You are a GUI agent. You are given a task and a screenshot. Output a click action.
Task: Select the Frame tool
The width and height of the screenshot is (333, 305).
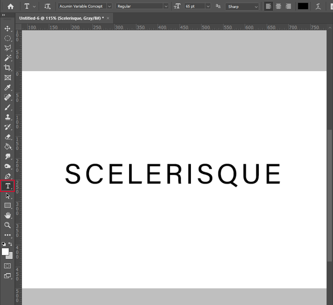tap(8, 78)
